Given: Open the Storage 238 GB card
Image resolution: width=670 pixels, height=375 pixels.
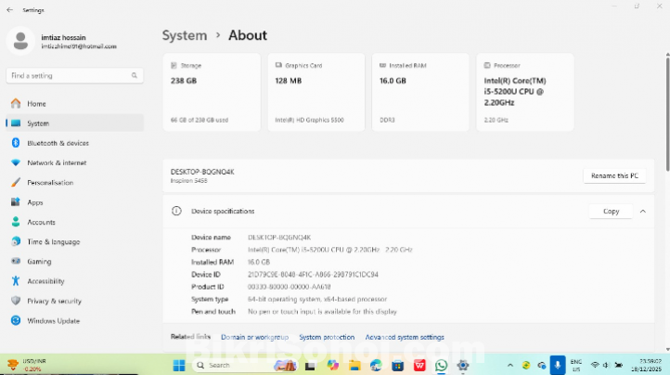Looking at the screenshot, I should click(212, 92).
